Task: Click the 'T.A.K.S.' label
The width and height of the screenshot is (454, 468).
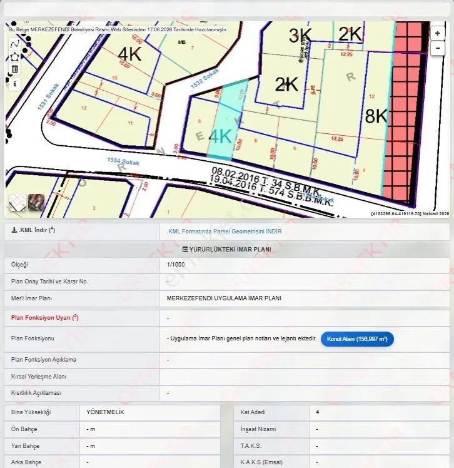Action: click(251, 446)
